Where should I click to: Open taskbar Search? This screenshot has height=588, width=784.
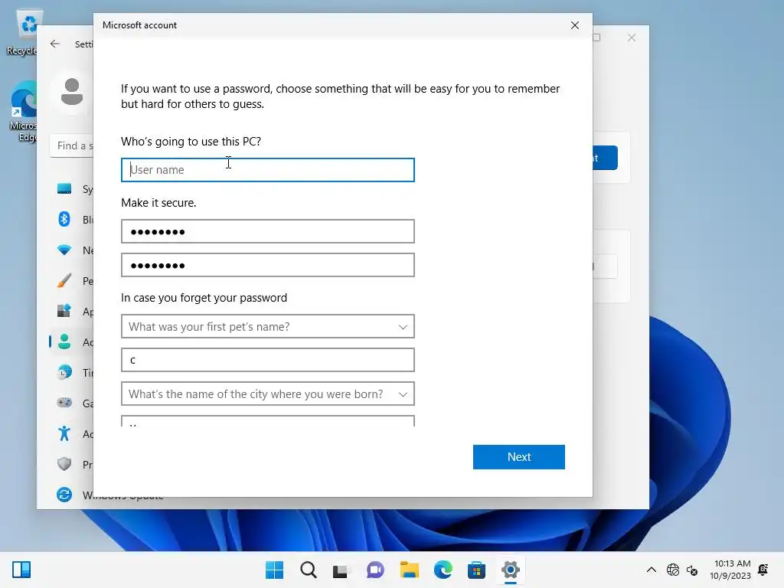click(x=309, y=570)
